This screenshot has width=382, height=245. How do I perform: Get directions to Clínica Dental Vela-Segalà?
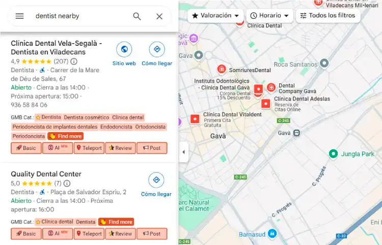[157, 54]
